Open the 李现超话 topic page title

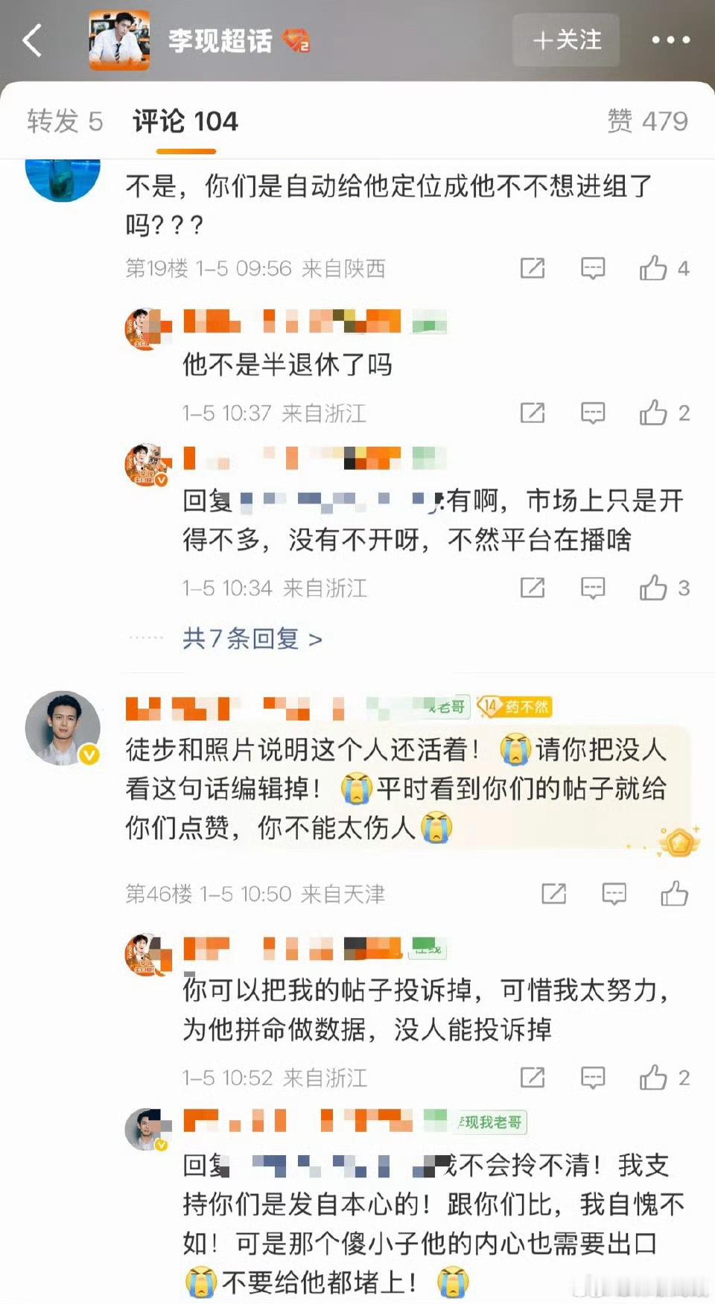(220, 40)
